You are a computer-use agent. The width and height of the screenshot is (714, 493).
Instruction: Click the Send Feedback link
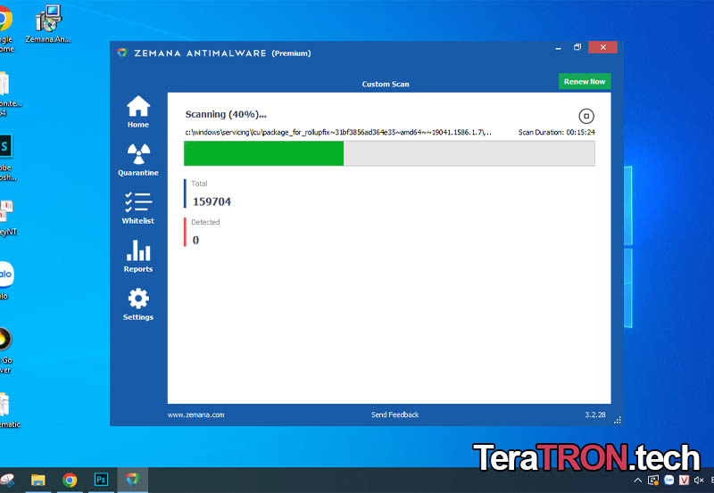(x=394, y=415)
